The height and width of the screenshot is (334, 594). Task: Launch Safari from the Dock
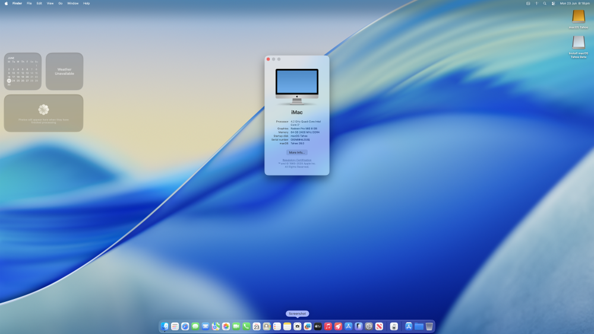185,326
